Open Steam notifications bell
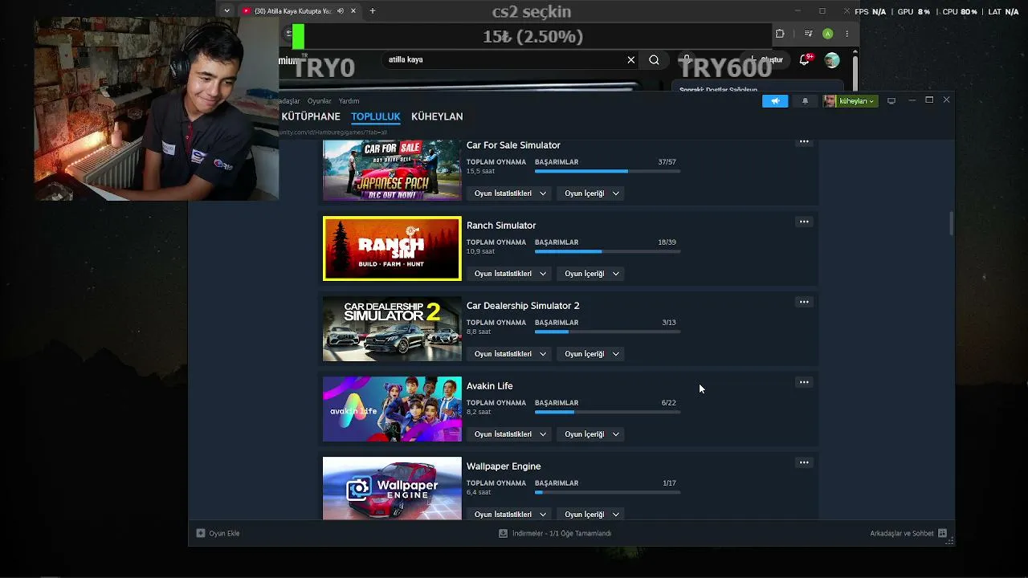Image resolution: width=1028 pixels, height=578 pixels. (805, 101)
